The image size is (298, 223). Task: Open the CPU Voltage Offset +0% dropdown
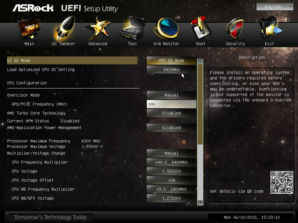coord(171,180)
